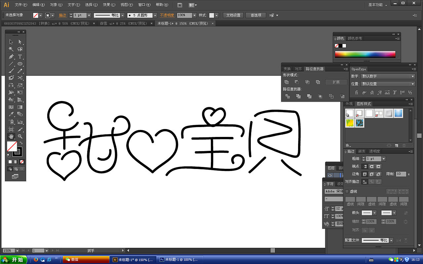The width and height of the screenshot is (423, 264).
Task: Open Bridge via the Br icon
Action: (x=179, y=5)
